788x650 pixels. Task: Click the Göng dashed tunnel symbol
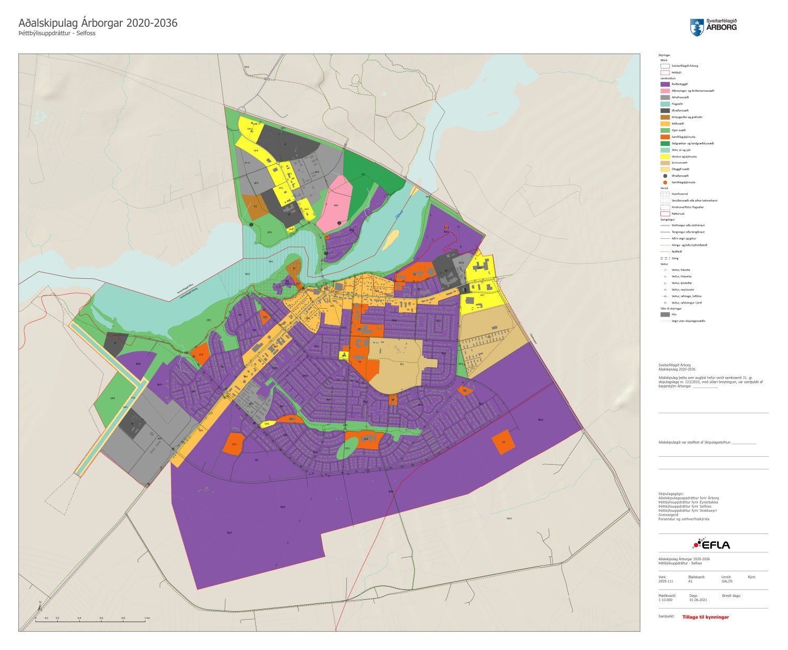[665, 258]
